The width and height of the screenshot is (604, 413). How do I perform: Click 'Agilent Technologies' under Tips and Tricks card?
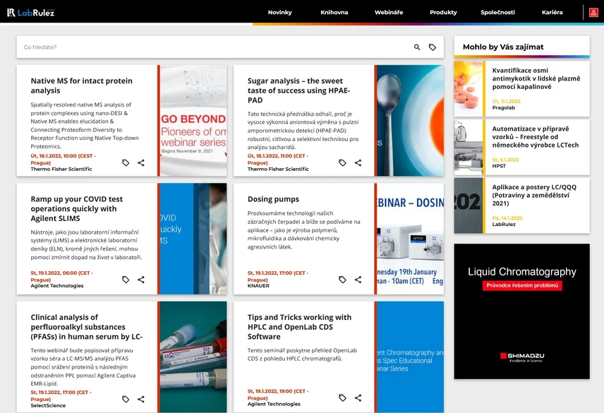pyautogui.click(x=274, y=404)
